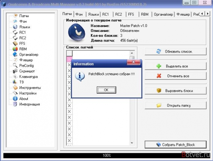Open the FFS icon in the sidebar
213x161 pixels.
coord(15,43)
